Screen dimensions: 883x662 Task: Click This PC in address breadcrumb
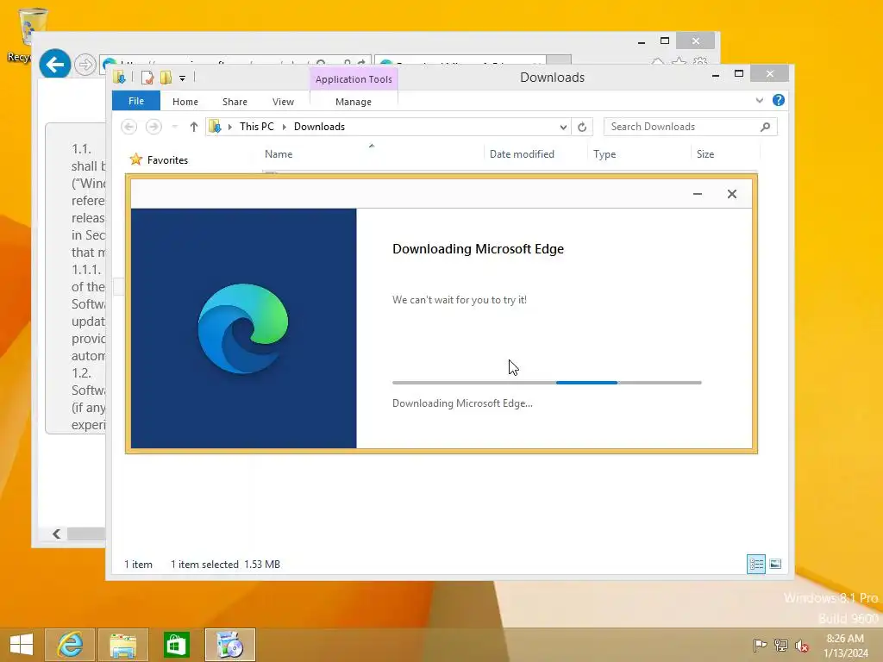tap(257, 127)
